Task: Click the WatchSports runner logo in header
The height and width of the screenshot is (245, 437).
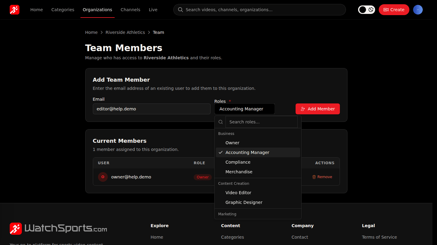Action: tap(15, 10)
